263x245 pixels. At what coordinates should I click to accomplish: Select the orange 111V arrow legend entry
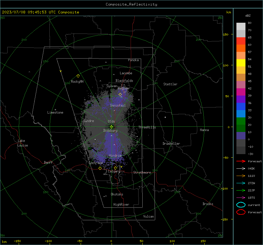tap(241, 176)
